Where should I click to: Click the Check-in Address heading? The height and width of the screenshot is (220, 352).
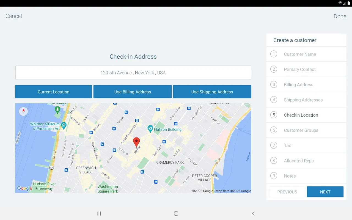point(133,57)
